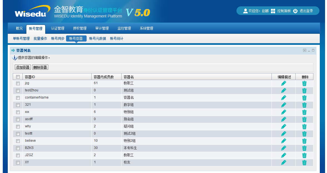Click the 删除容器 button
This screenshot has width=327, height=173.
click(40, 67)
